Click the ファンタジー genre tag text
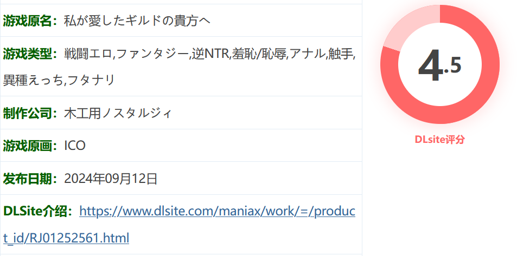 pos(152,54)
